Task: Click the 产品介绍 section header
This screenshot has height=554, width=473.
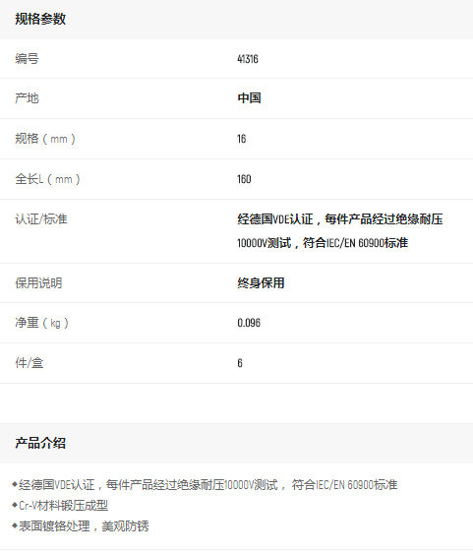Action: 40,443
